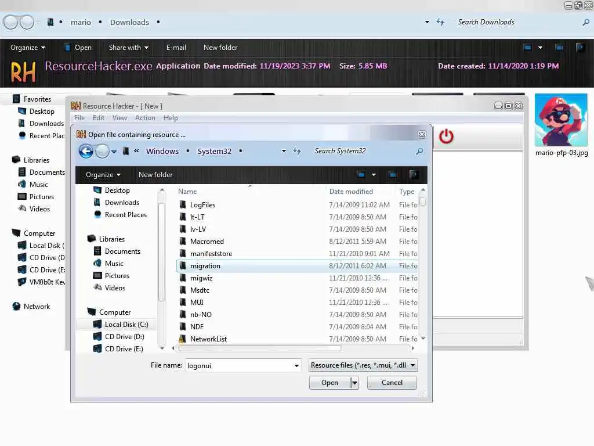Open the Help menu in Resource Hacker

pos(171,118)
